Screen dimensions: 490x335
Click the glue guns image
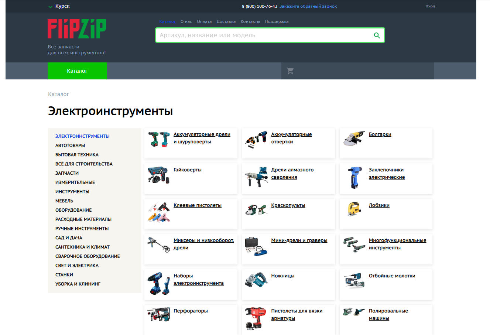pos(159,212)
